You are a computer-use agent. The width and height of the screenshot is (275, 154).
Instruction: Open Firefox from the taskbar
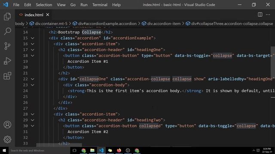click(x=119, y=150)
